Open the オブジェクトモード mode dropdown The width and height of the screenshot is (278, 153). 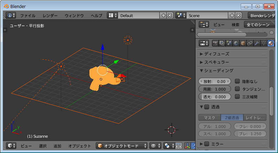click(x=122, y=146)
